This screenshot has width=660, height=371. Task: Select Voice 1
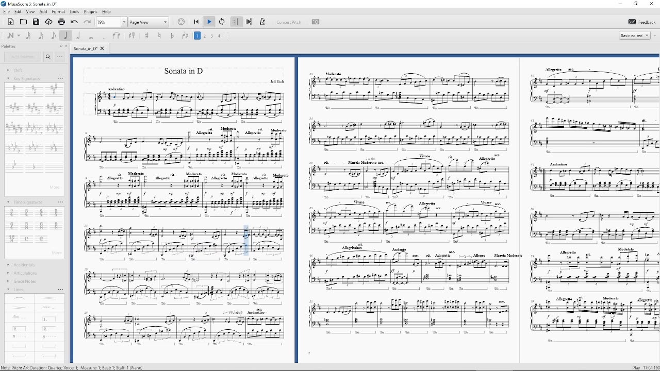(x=197, y=36)
